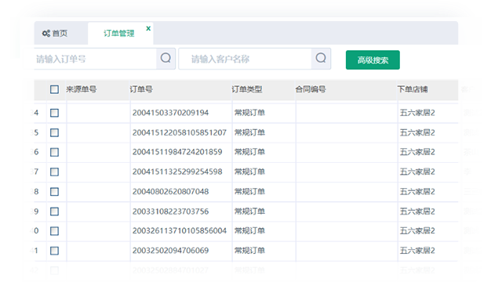Click the 下单店铺 column header

tap(413, 89)
